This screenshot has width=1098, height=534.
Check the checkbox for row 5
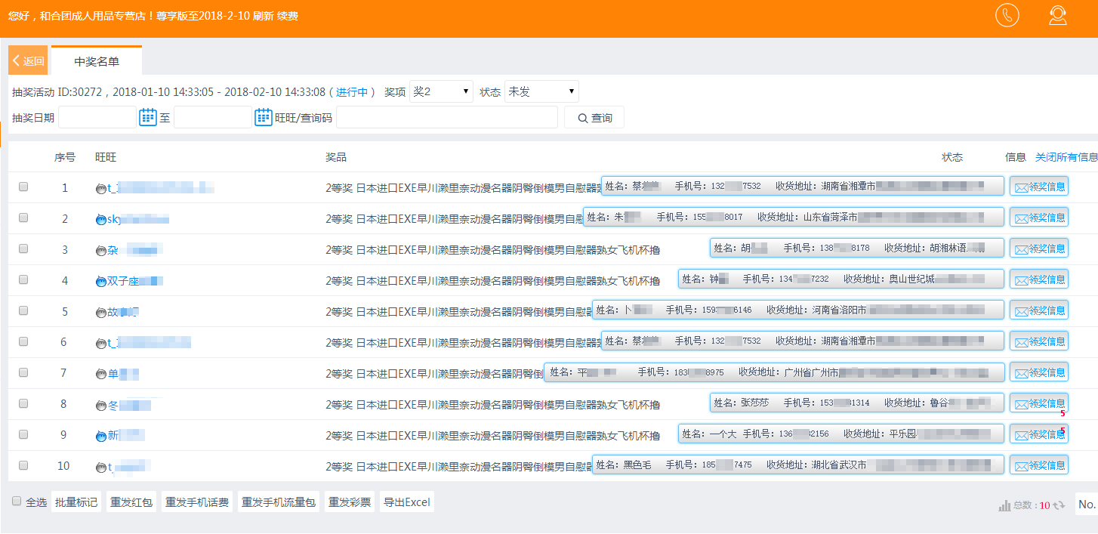(23, 310)
